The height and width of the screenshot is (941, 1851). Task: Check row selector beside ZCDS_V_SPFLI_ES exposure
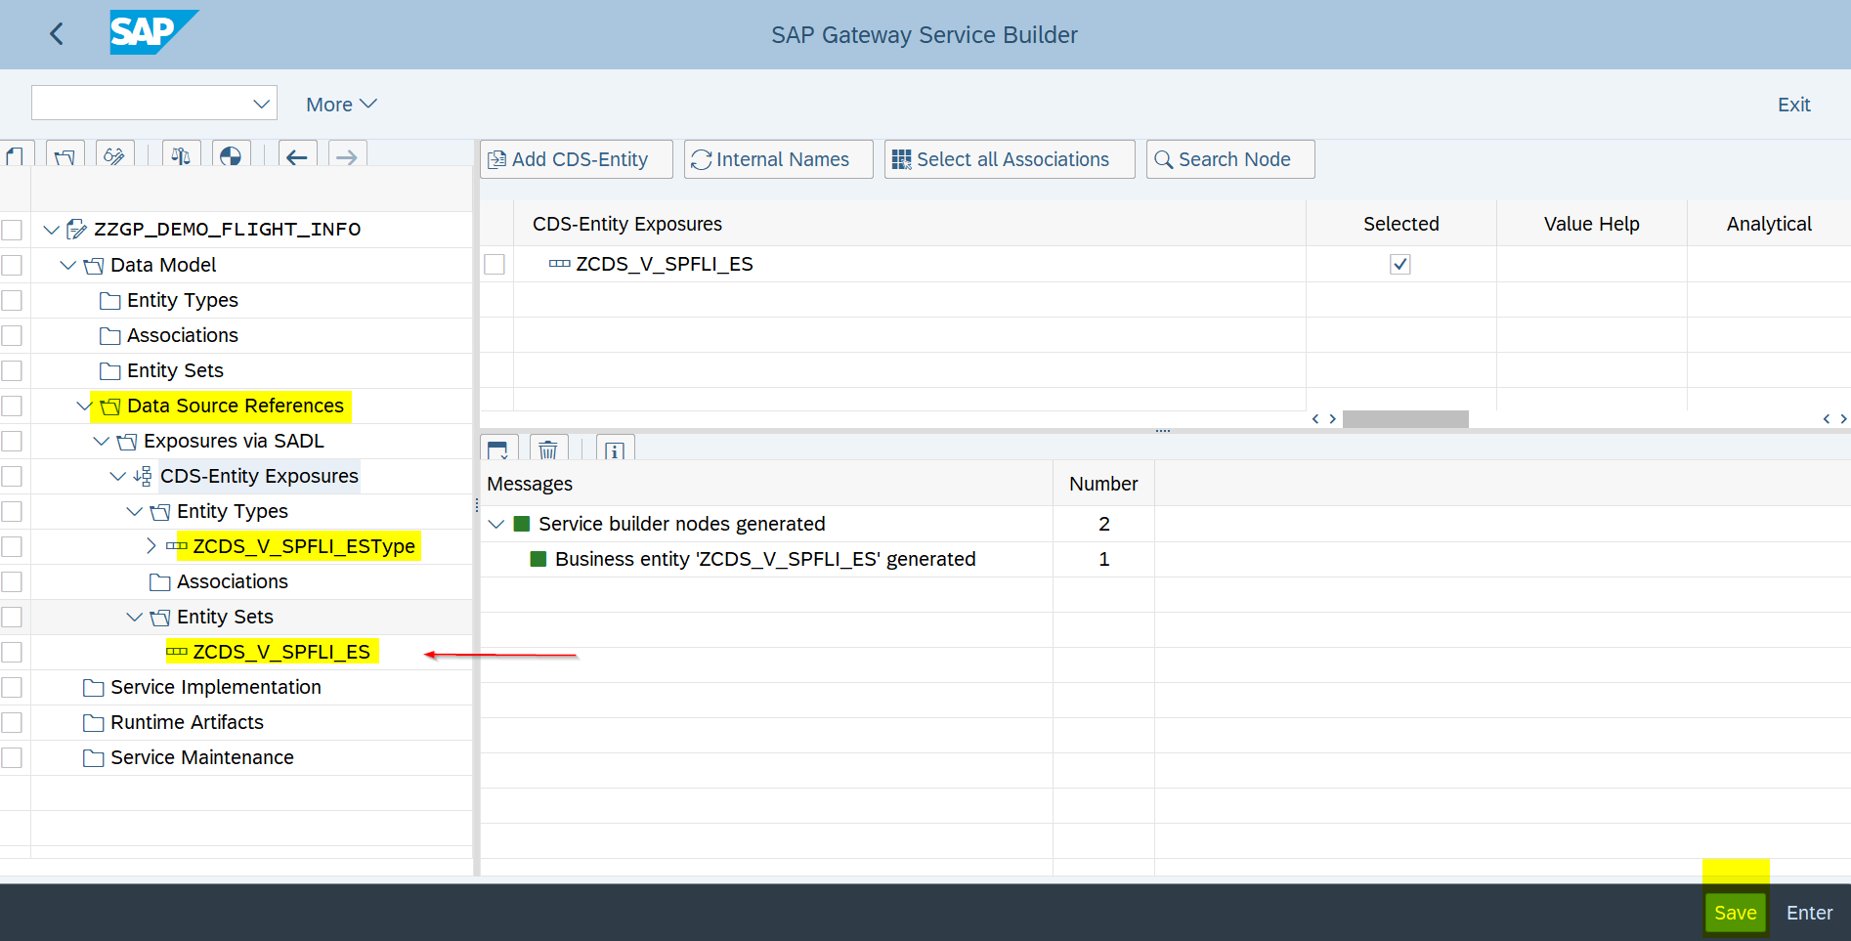(495, 265)
